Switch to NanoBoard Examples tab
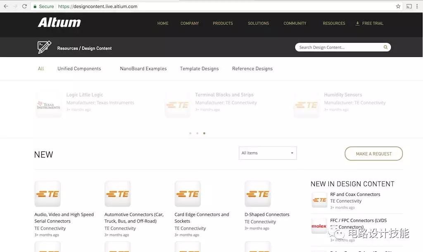This screenshot has width=423, height=252. click(x=143, y=68)
